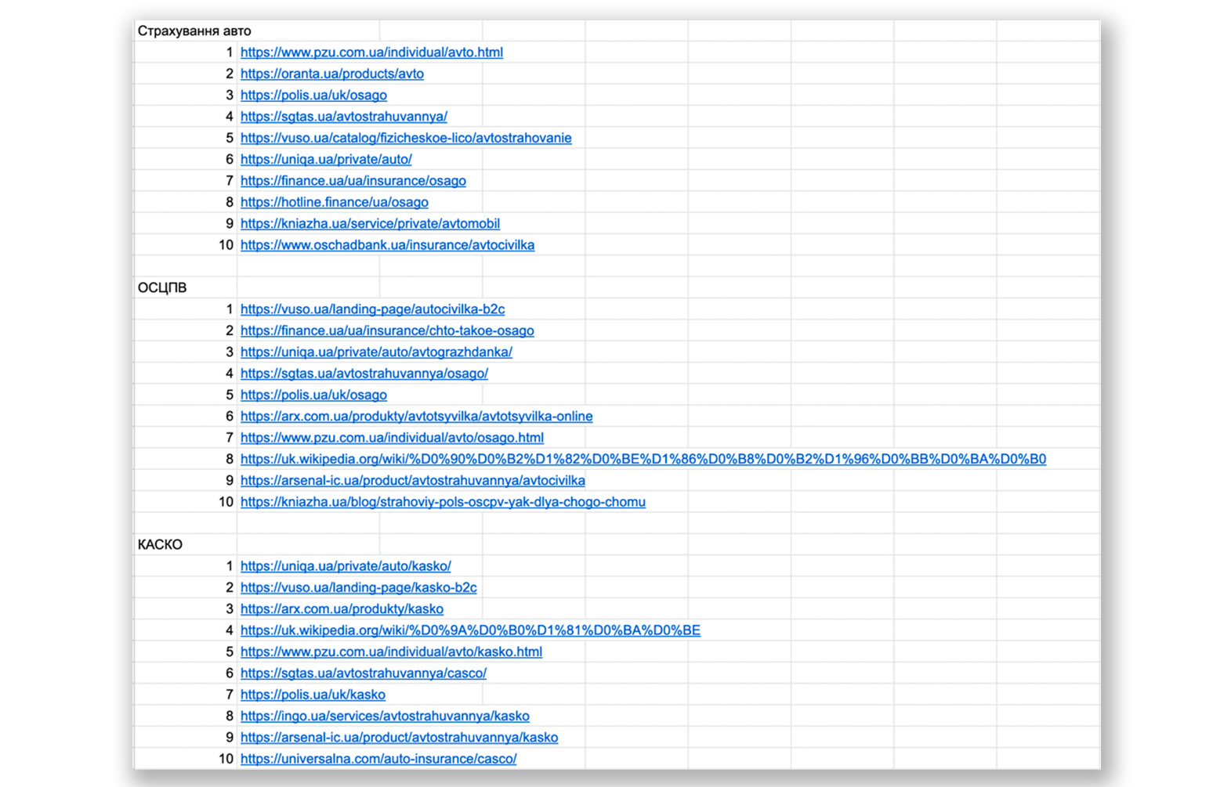The width and height of the screenshot is (1231, 787).
Task: Follow the arx.com.ua avtotsyvilka-online link
Action: pyautogui.click(x=416, y=417)
